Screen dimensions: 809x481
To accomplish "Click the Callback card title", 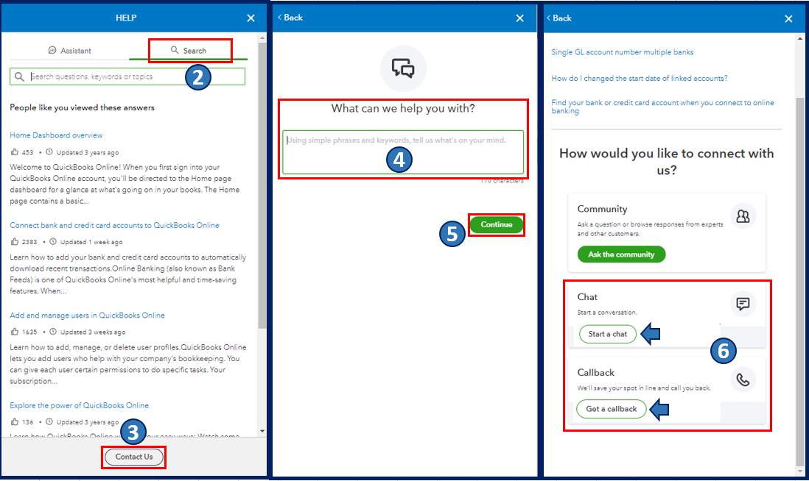I will pyautogui.click(x=596, y=373).
